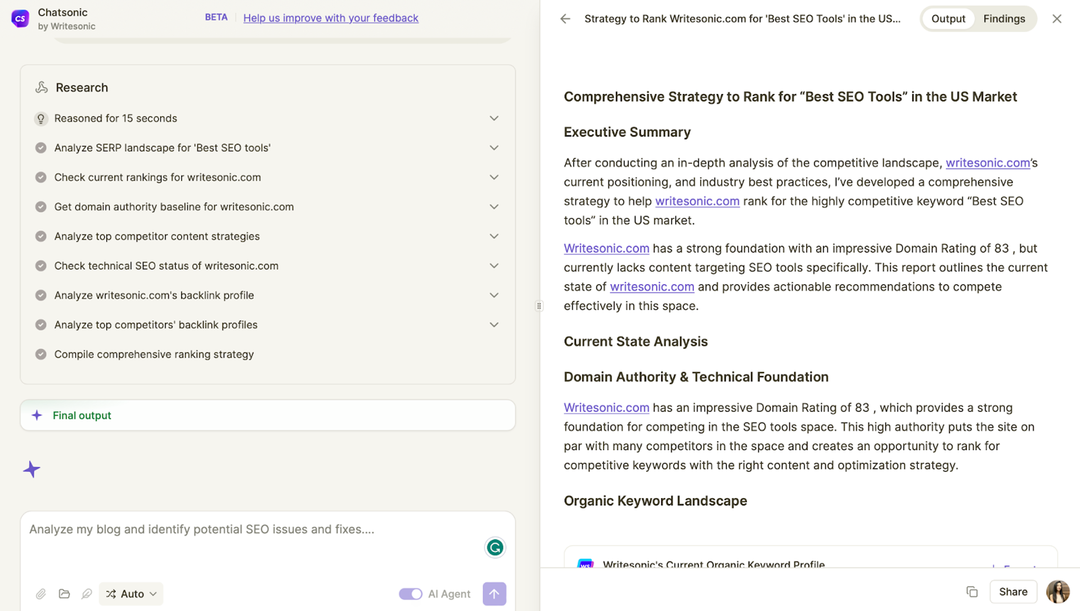The width and height of the screenshot is (1080, 611).
Task: Click checkmark icon for Get domain authority baseline
Action: [40, 207]
